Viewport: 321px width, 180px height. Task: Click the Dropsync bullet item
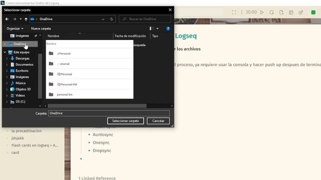102,150
